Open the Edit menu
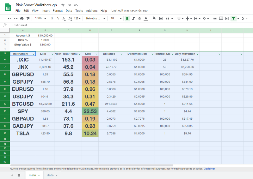The width and height of the screenshot is (253, 179). pos(26,11)
